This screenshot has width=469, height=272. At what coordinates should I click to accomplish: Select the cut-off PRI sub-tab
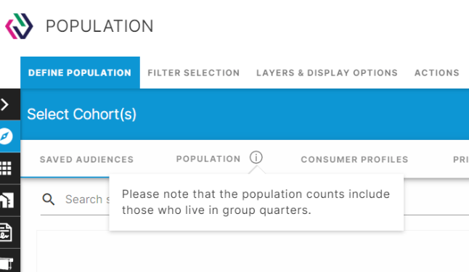pyautogui.click(x=460, y=160)
